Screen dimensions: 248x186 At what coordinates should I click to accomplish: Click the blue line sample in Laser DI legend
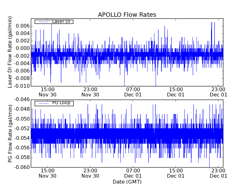click(x=43, y=22)
